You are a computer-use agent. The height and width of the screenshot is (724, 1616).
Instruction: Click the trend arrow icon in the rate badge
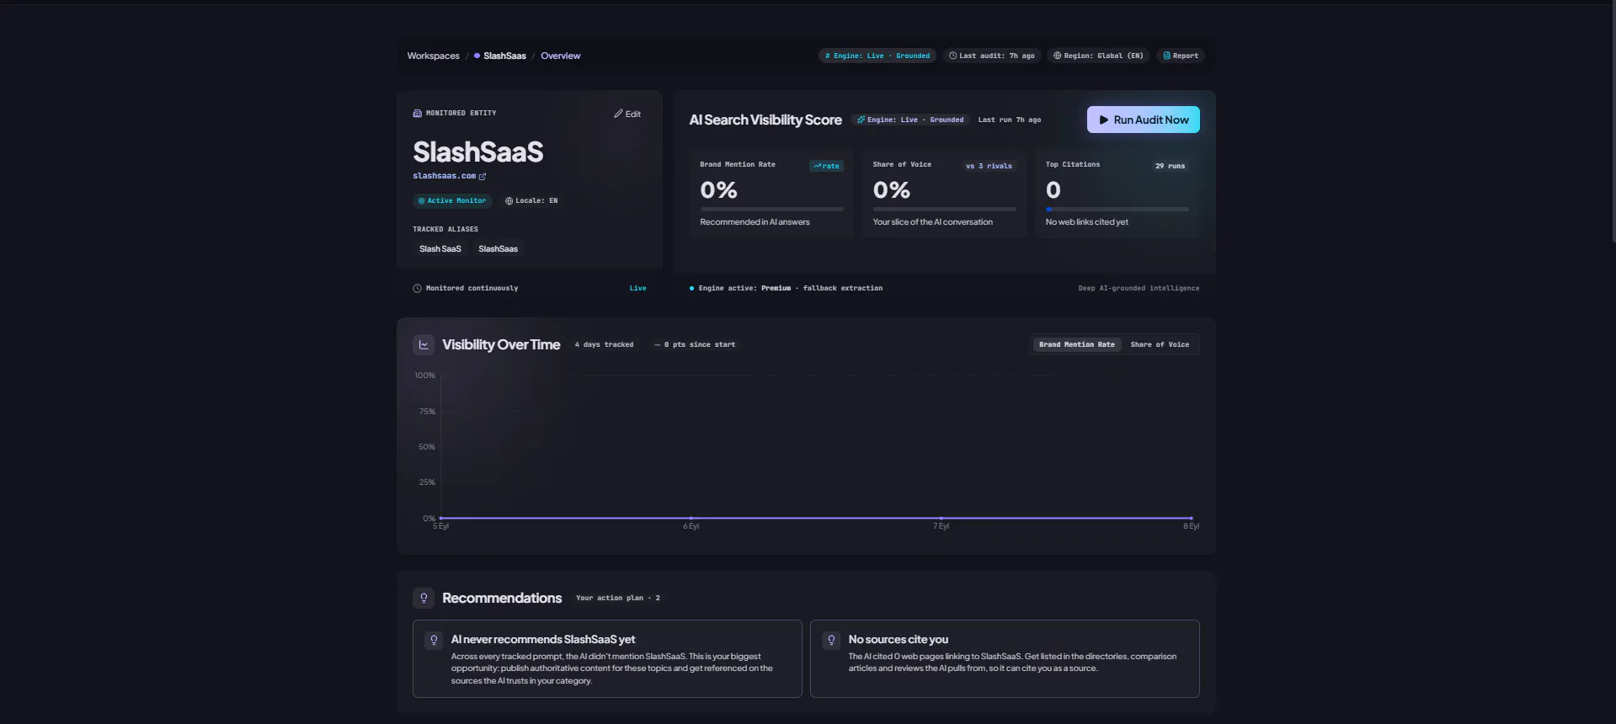[x=817, y=166]
